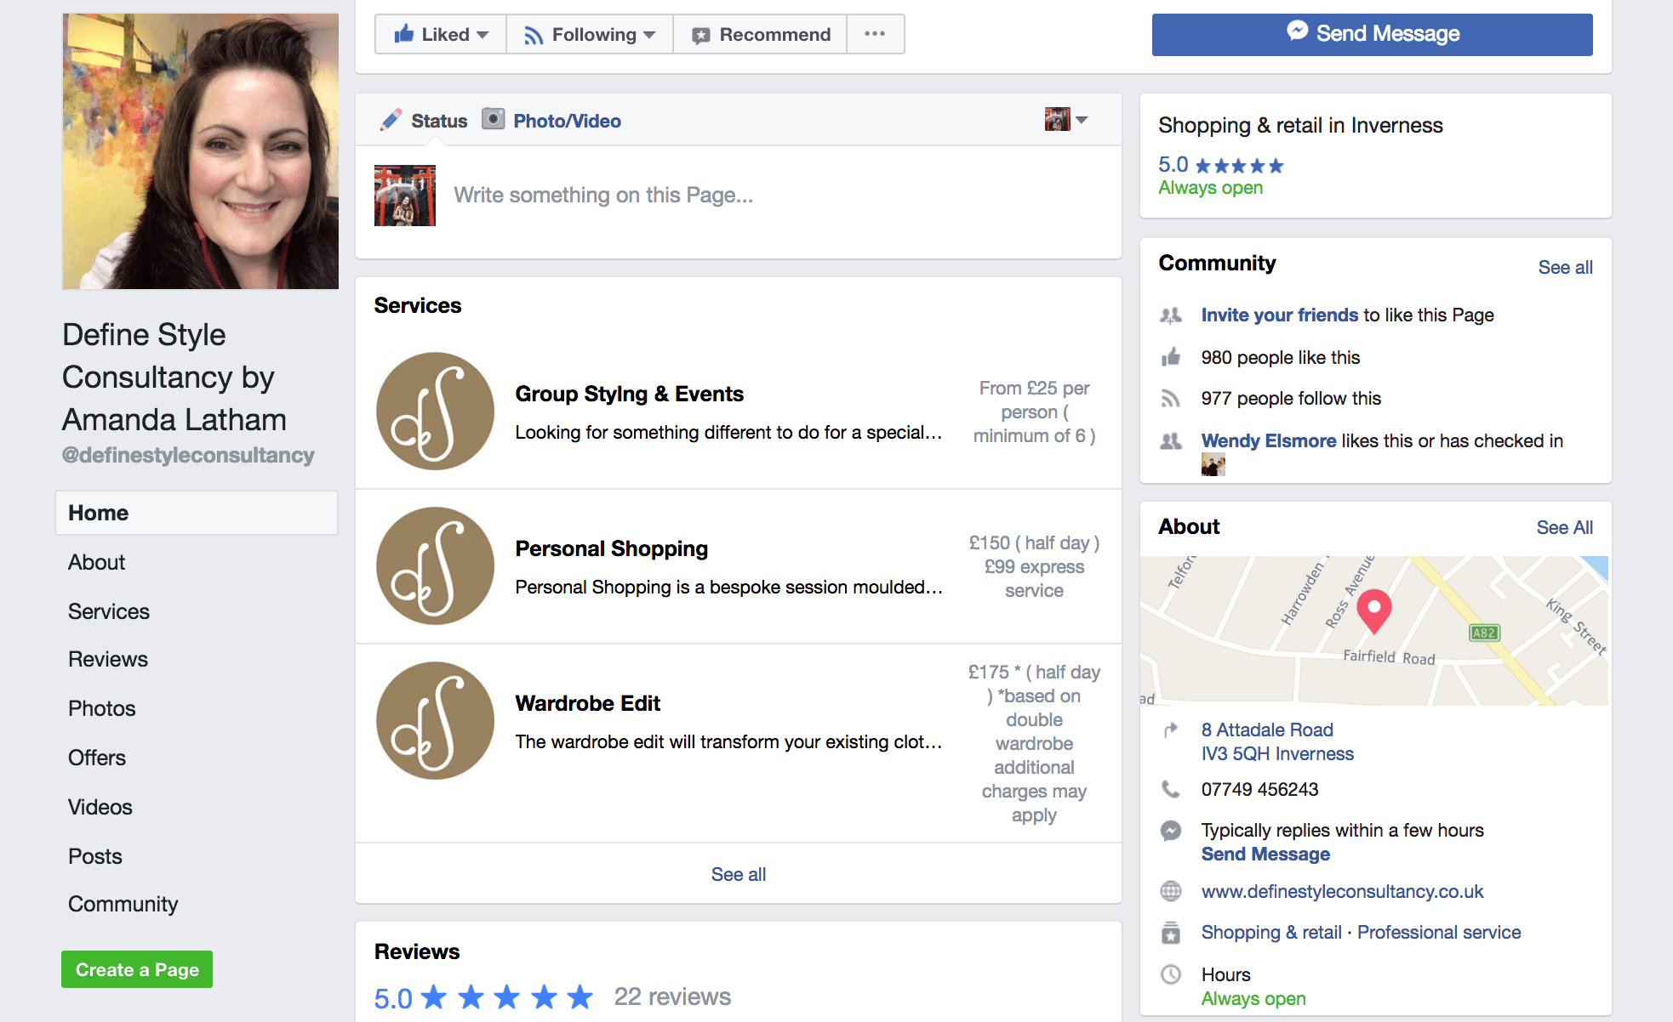Click the Professional service category link
Screen dimensions: 1673x1022
pyautogui.click(x=1439, y=932)
